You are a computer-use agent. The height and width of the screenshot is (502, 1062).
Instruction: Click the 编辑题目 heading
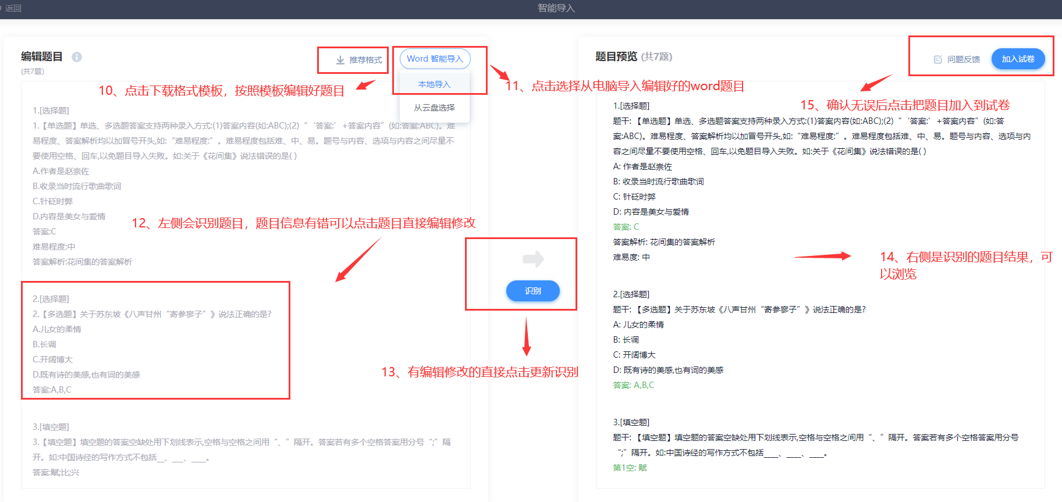(42, 56)
